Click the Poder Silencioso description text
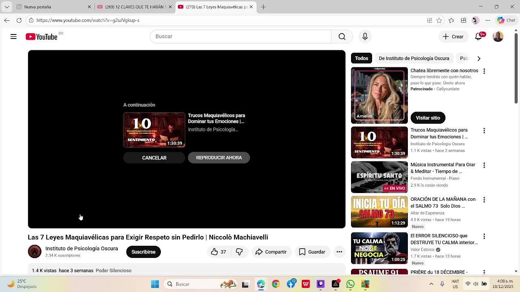The height and width of the screenshot is (292, 520). tap(113, 271)
